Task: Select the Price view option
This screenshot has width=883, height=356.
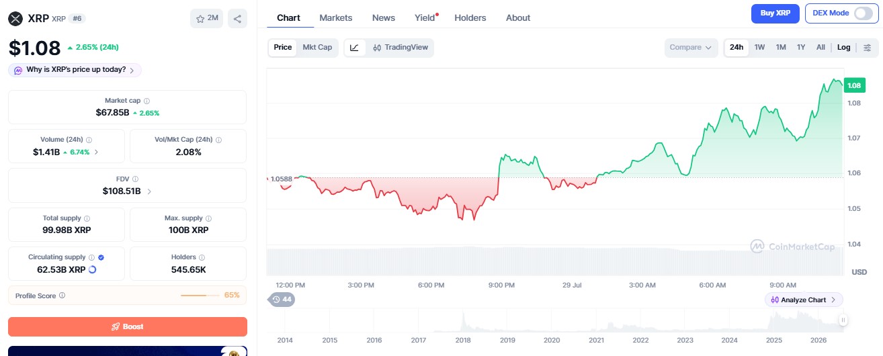Action: click(x=283, y=48)
